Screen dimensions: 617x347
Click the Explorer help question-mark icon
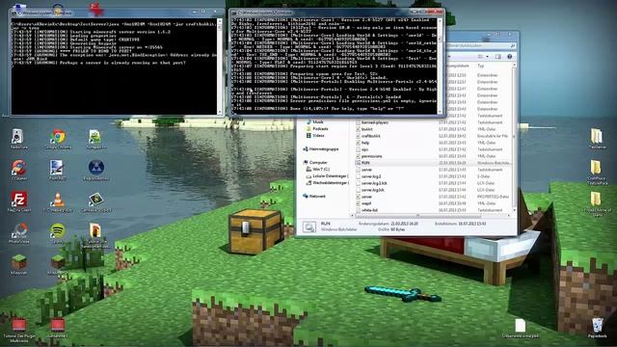pyautogui.click(x=510, y=57)
